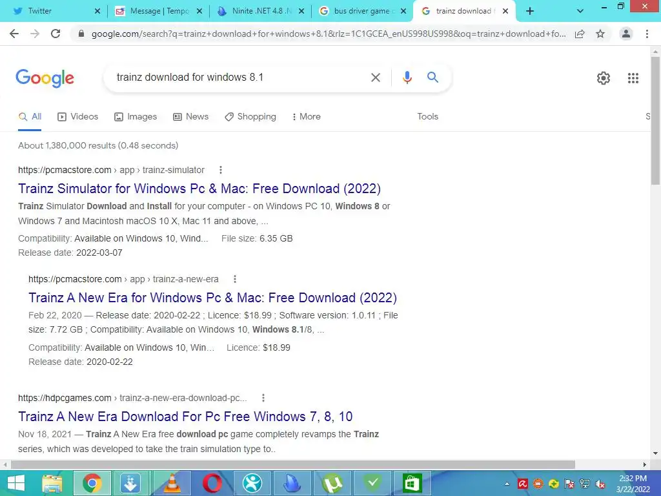Select the News search filter

[x=191, y=117]
